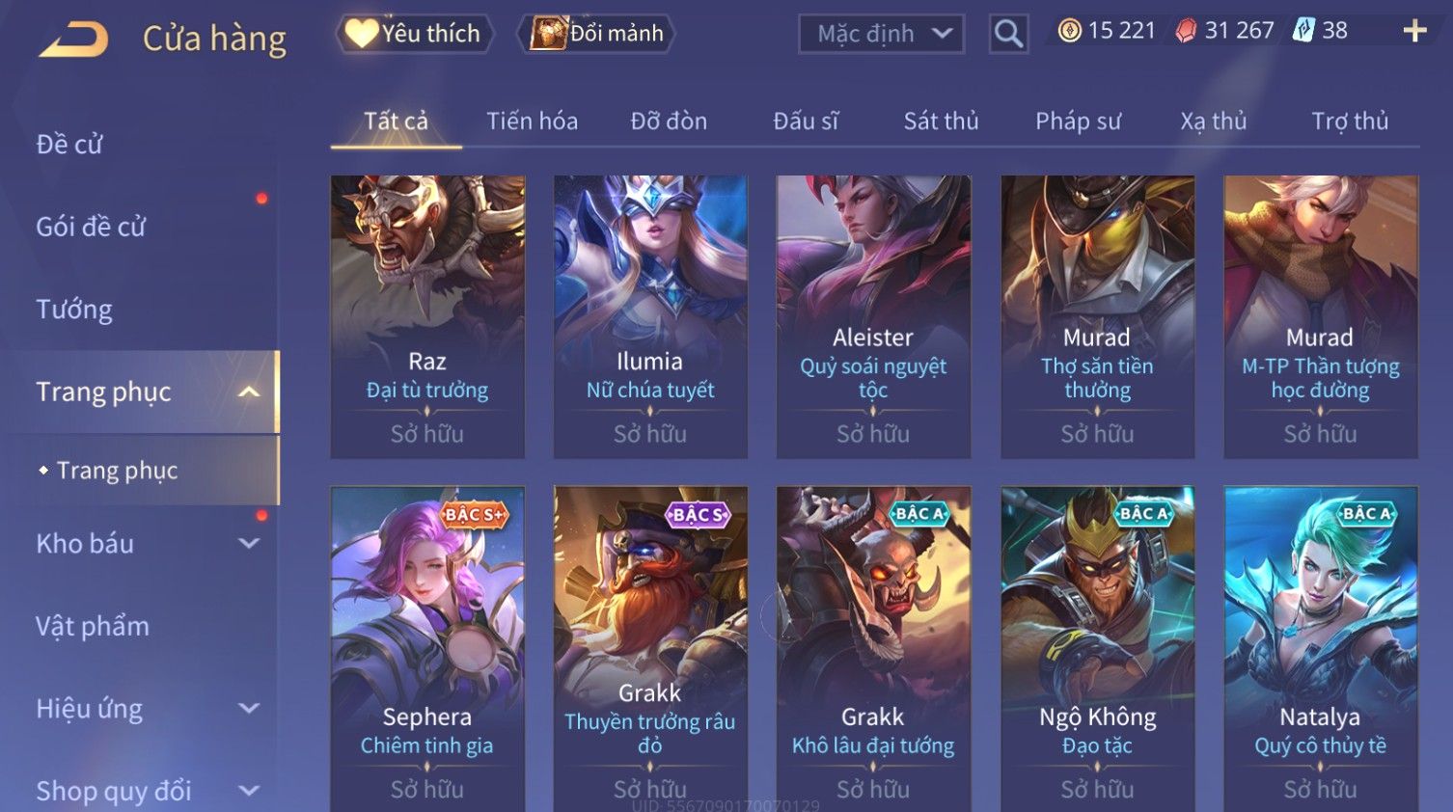This screenshot has height=812, width=1453.
Task: Open Yêu thích favorites heart button
Action: point(415,34)
